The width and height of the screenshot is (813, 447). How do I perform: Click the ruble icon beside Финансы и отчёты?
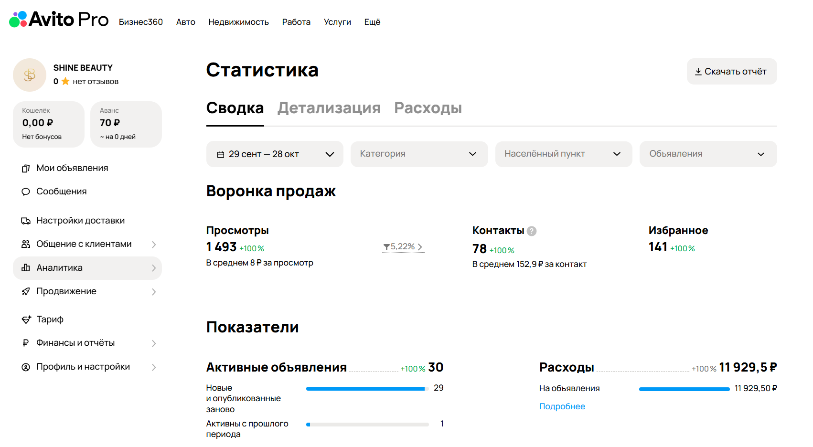pyautogui.click(x=26, y=343)
